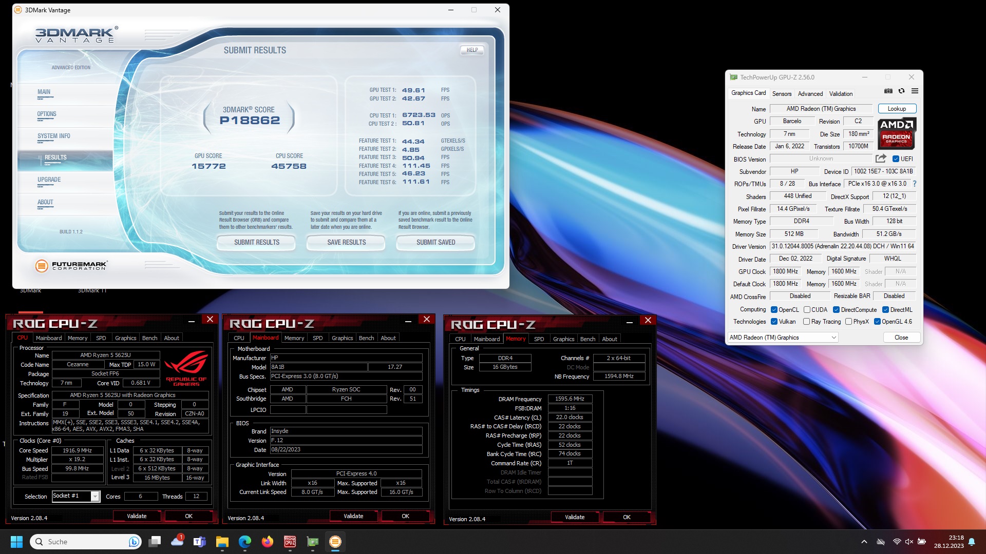Viewport: 986px width, 554px height.
Task: Click the Futuremark Corporation logo
Action: [71, 266]
